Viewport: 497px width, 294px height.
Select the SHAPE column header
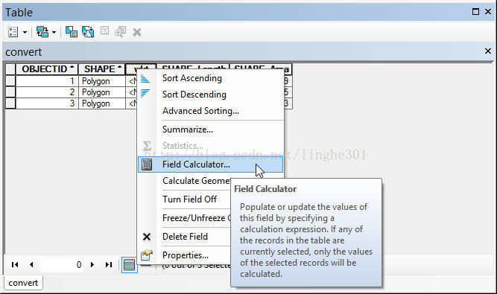pos(102,69)
